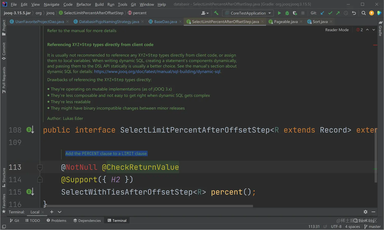Toggle the Pull Requests tool window
The width and height of the screenshot is (384, 230).
click(4, 80)
